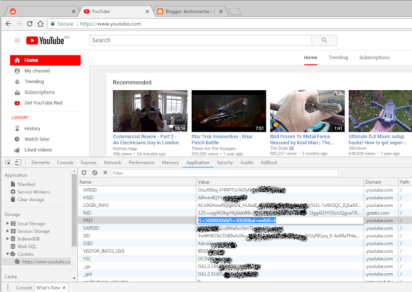Open Trending in the sidebar
This screenshot has width=412, height=292.
click(x=34, y=82)
